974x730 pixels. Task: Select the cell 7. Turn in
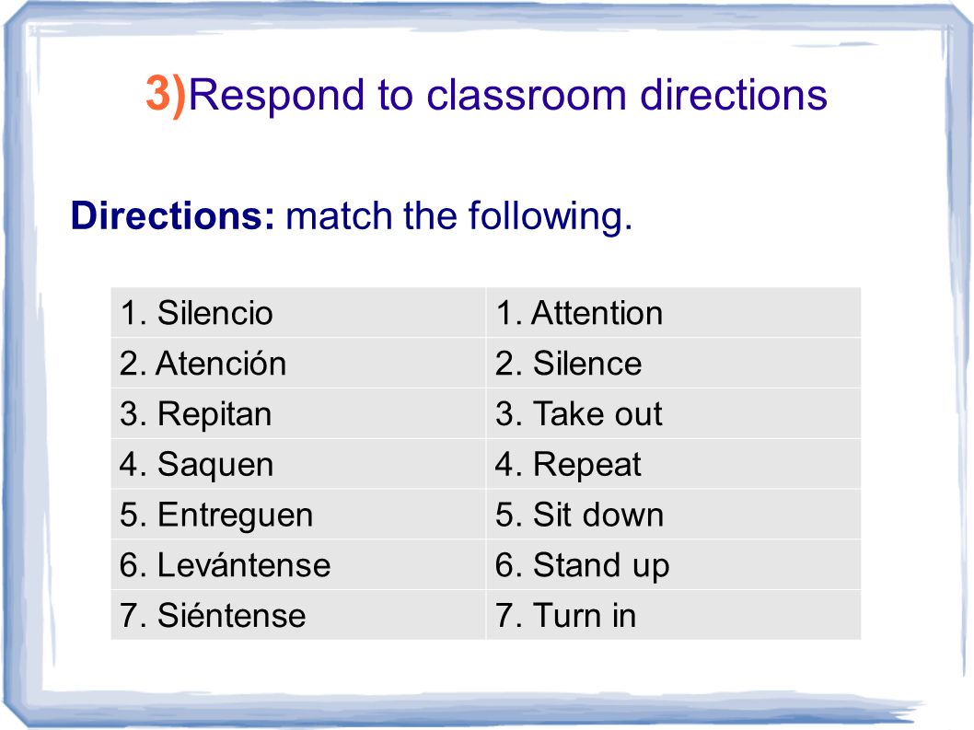(x=674, y=615)
